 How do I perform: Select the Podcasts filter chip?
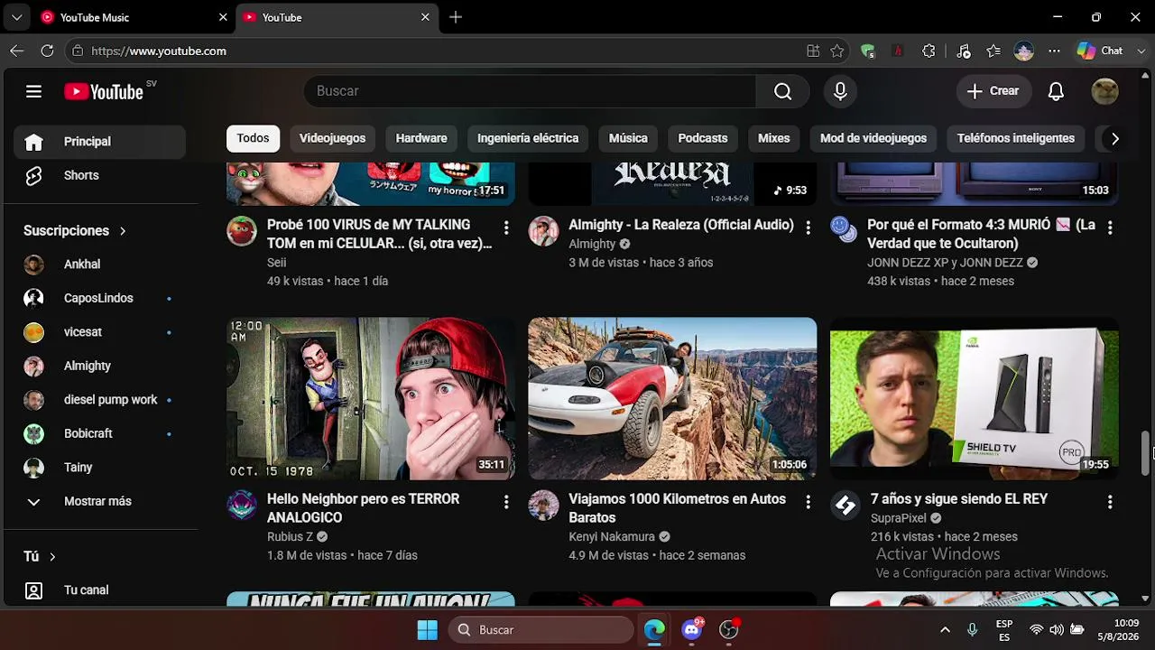click(x=702, y=138)
